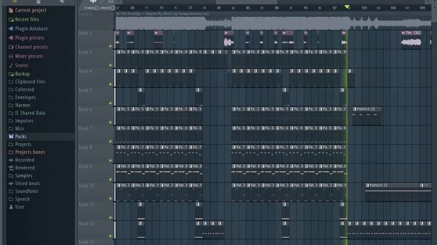Jump to bar 105 on the timeline ruler

click(393, 8)
